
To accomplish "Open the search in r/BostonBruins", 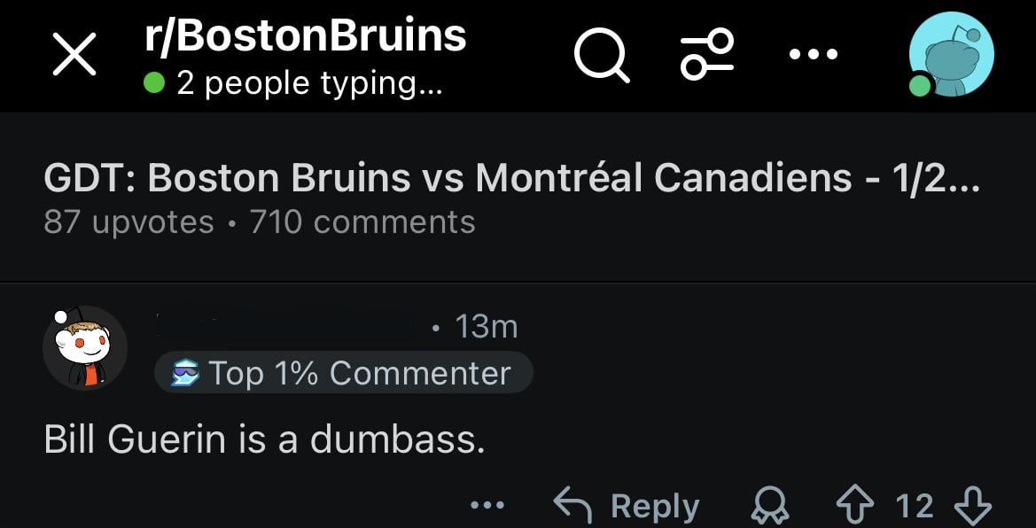I will [x=601, y=55].
